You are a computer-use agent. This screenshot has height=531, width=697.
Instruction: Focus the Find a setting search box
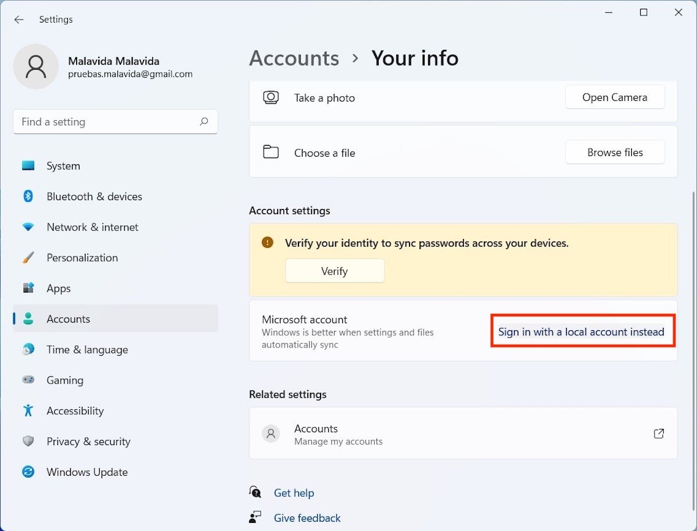tap(105, 122)
